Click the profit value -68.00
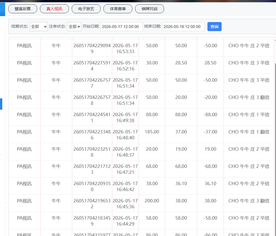The width and height of the screenshot is (276, 236). pyautogui.click(x=210, y=166)
